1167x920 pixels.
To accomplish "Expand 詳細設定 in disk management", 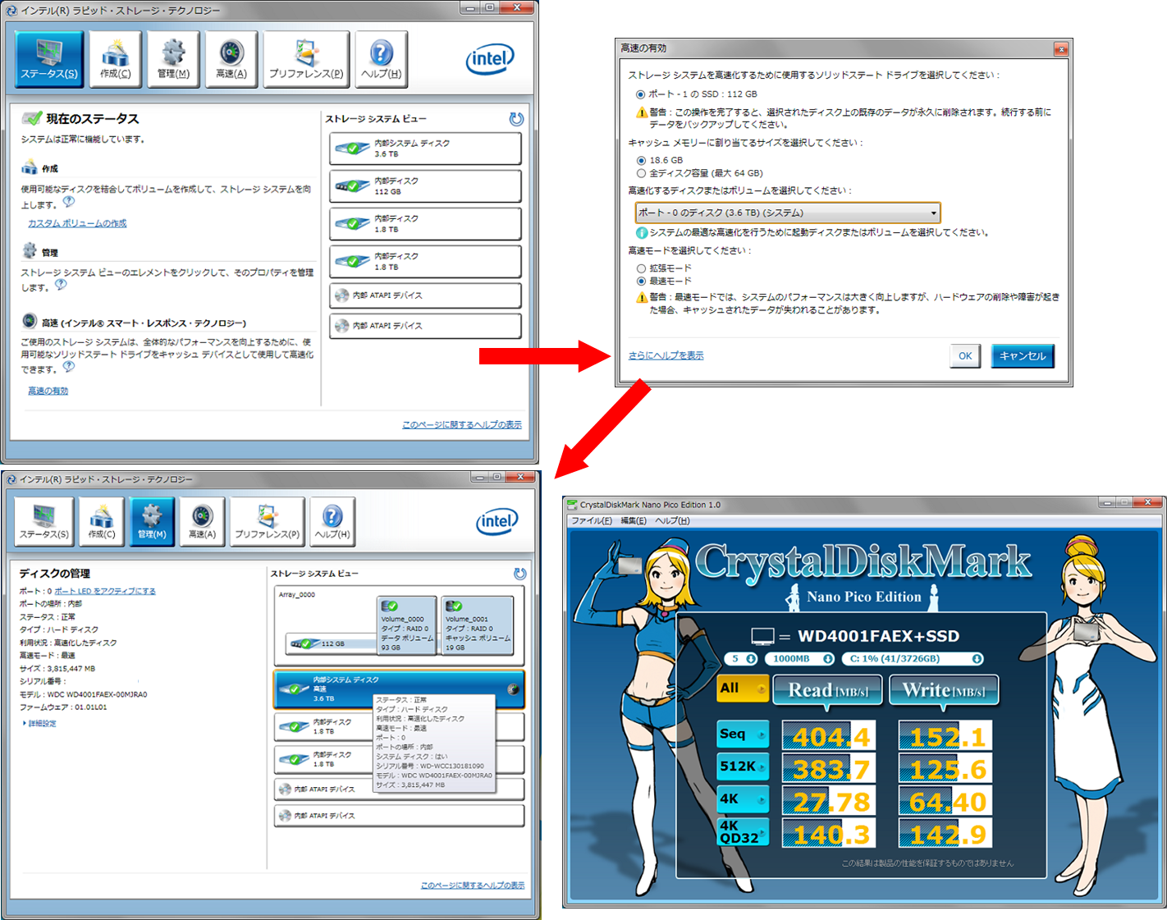I will (x=40, y=724).
